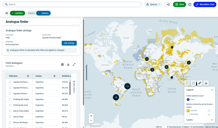Viewport: 218px width, 128px height.
Task: Open Field analogues table settings gear
Action: click(x=62, y=64)
